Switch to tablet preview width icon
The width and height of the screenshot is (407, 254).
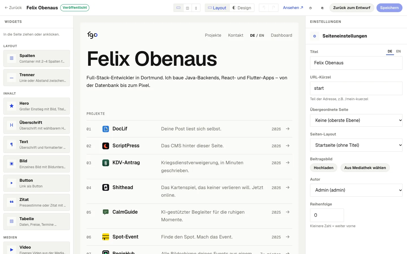(187, 8)
